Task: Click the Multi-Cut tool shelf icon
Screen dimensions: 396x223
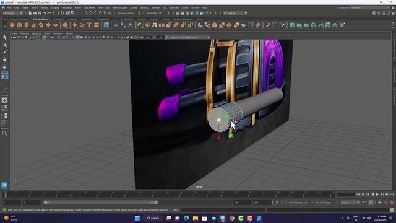Action: tap(267, 25)
